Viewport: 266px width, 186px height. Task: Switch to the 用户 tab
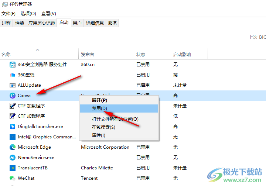(77, 23)
